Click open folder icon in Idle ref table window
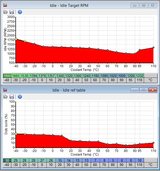This screenshot has width=160, height=171. (x=5, y=97)
